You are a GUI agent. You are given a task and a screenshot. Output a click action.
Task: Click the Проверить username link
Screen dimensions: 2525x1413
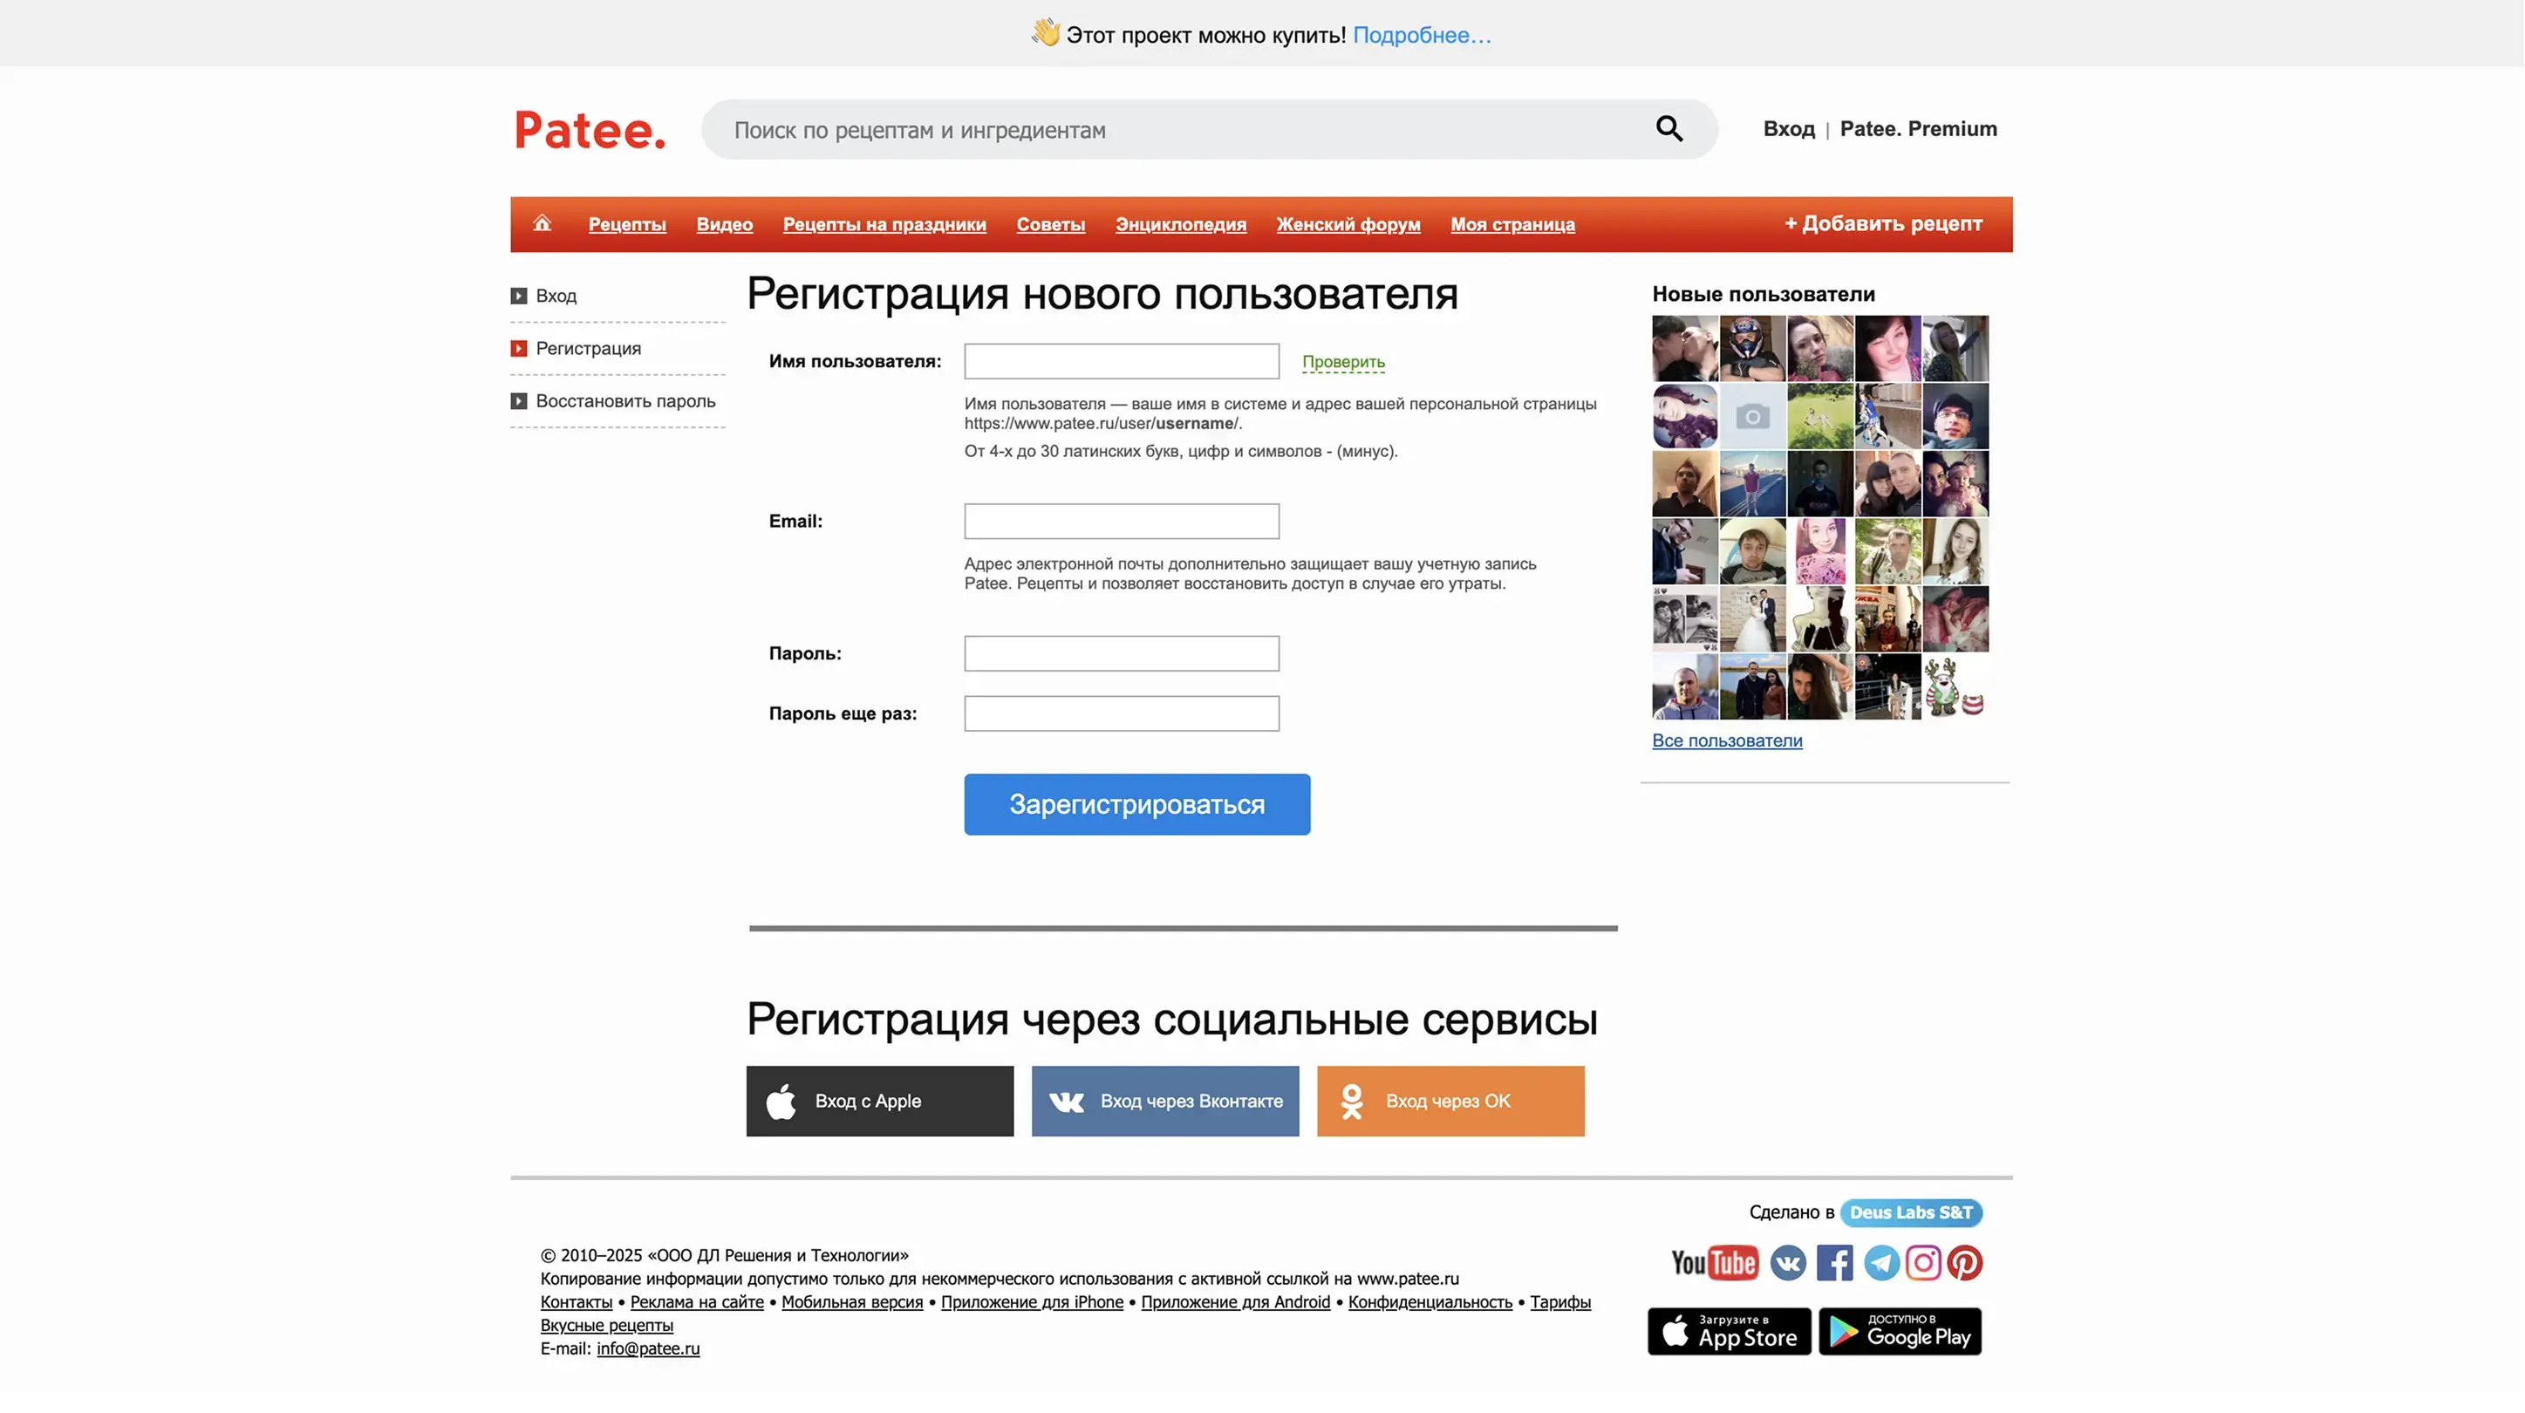[1343, 362]
